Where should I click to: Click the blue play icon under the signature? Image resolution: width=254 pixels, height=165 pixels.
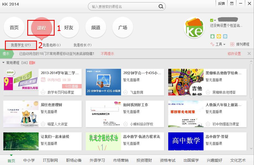pyautogui.click(x=225, y=36)
